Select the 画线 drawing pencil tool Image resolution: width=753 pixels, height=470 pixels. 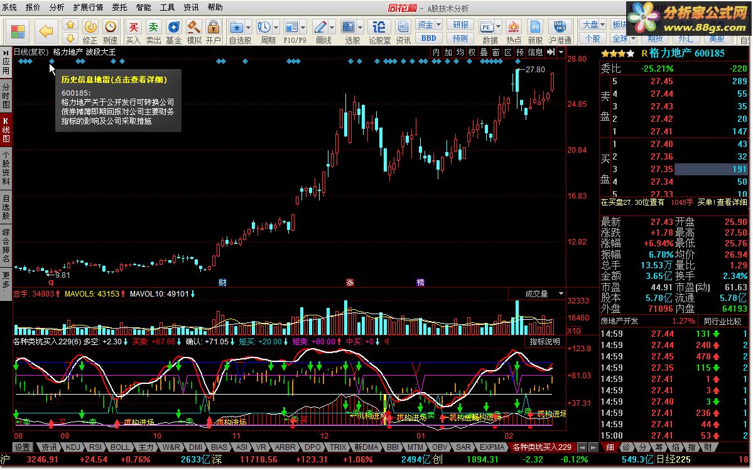320,27
